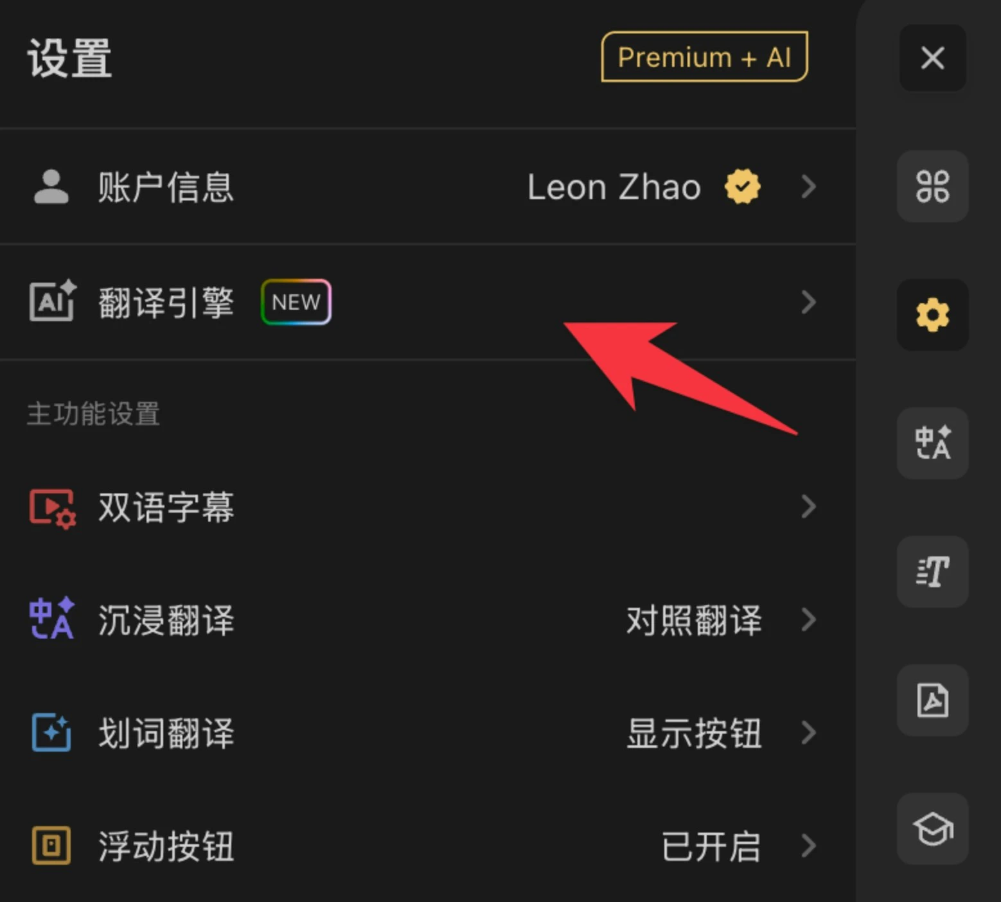This screenshot has width=1001, height=902.
Task: Open the learning graduation cap icon in sidebar
Action: [x=932, y=827]
